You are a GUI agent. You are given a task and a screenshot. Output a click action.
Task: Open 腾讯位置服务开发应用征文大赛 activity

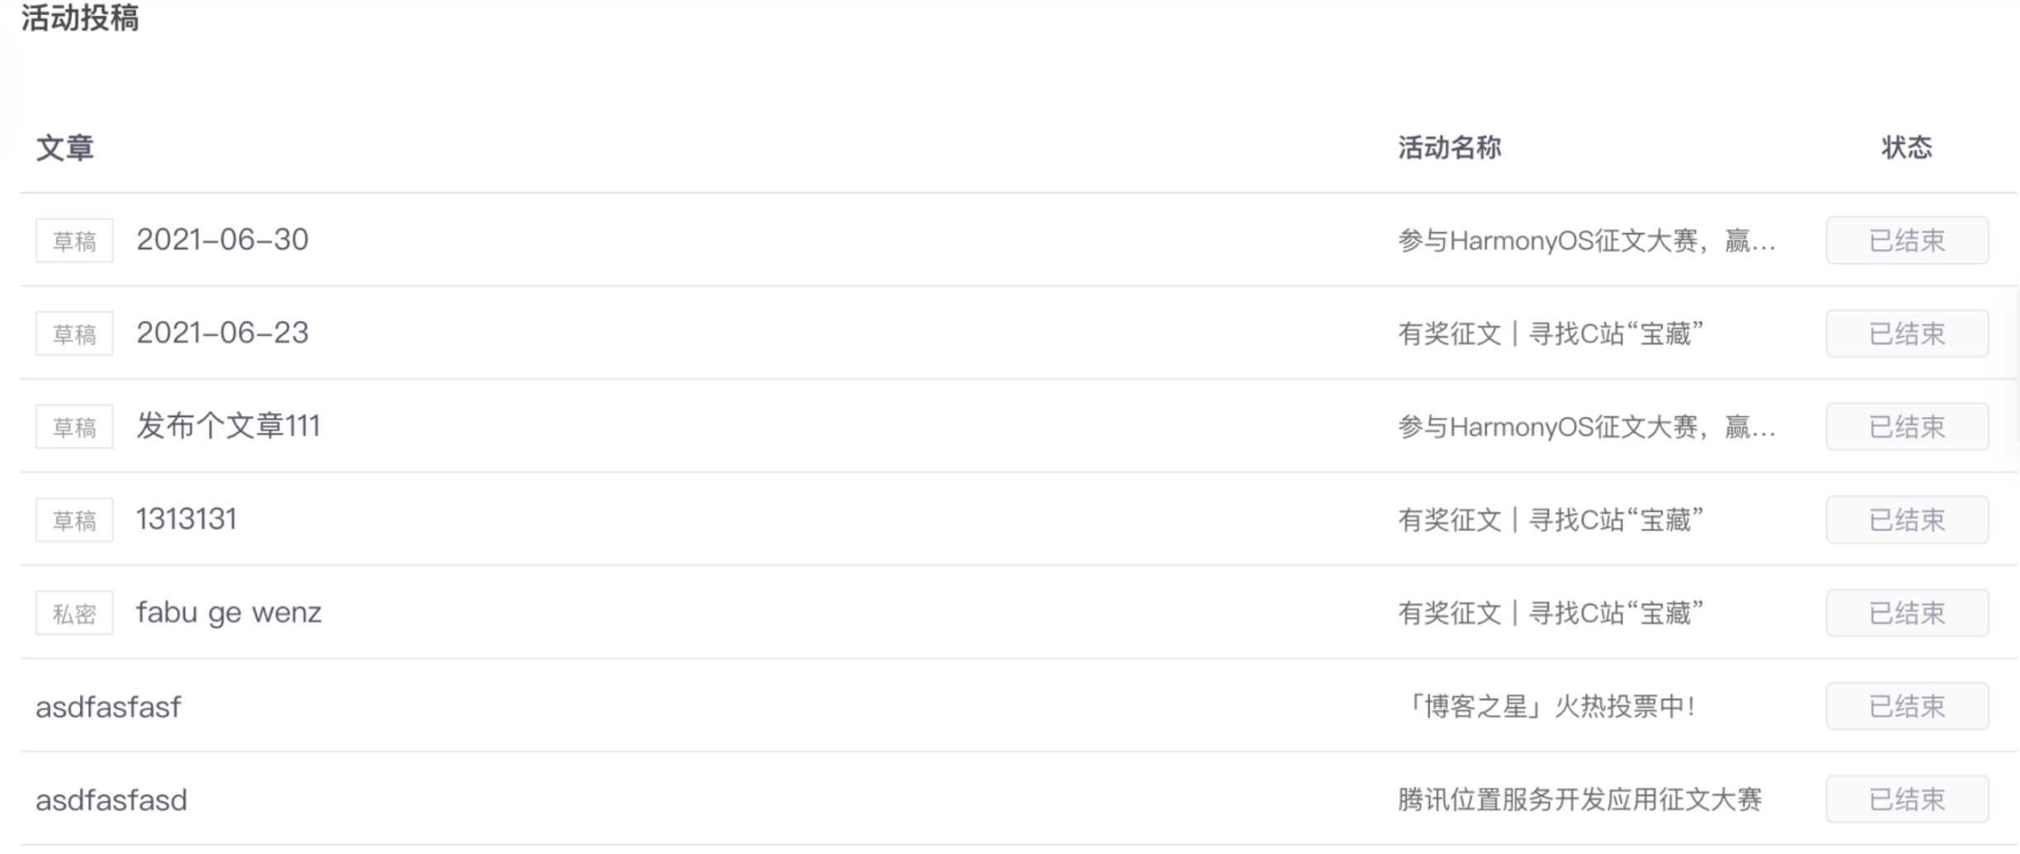coord(1579,800)
